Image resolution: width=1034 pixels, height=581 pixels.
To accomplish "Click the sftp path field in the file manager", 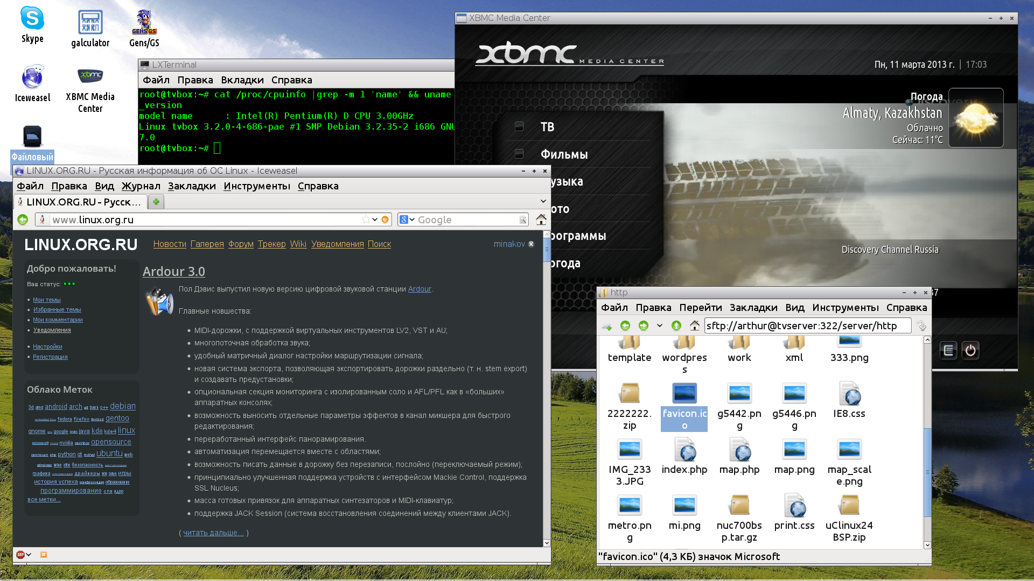I will pos(807,325).
